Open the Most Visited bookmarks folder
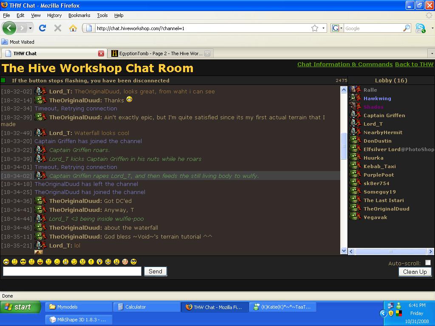 click(18, 42)
